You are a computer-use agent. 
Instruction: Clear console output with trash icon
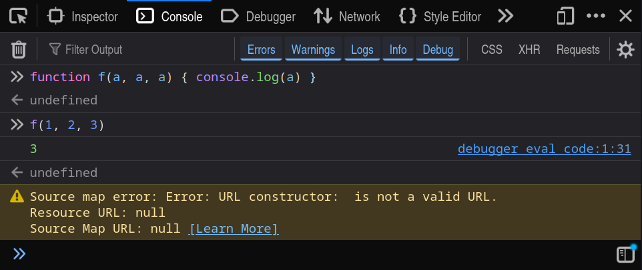click(x=19, y=50)
